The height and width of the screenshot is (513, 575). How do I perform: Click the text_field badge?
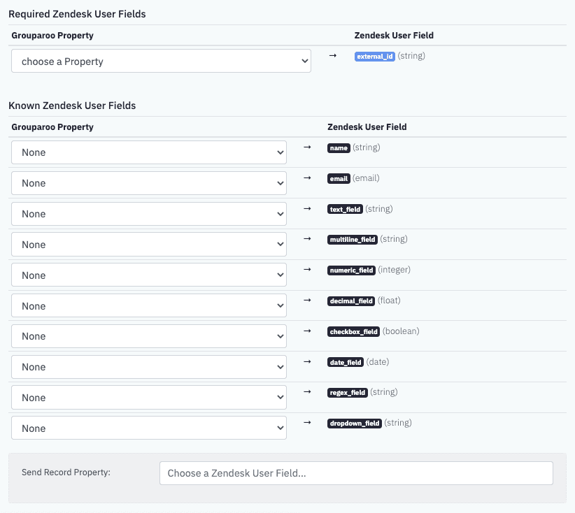[x=345, y=209]
